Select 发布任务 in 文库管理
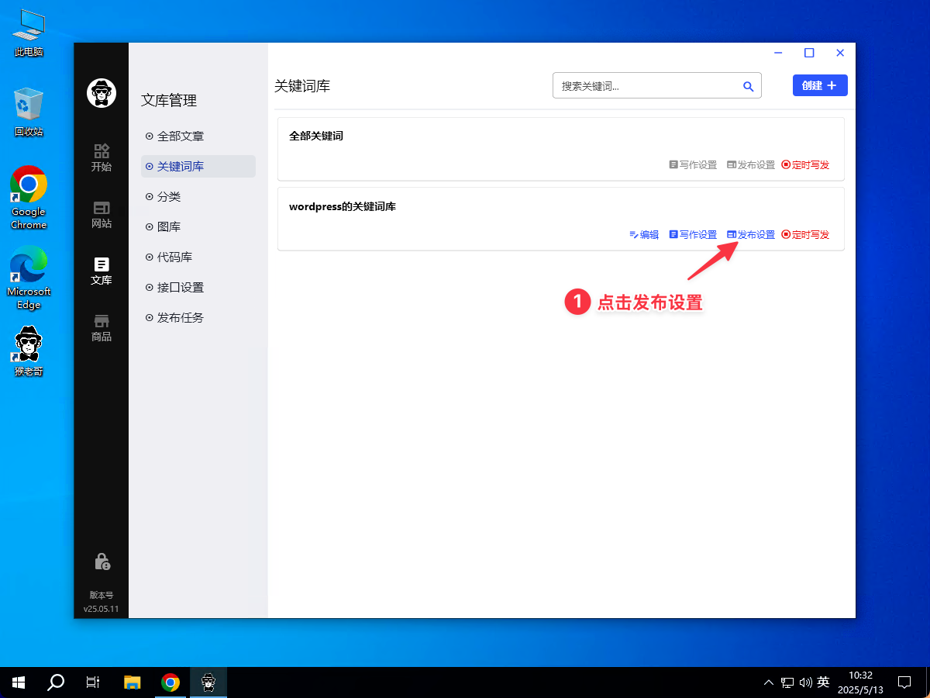Screen dimensions: 930x698 [x=198, y=317]
